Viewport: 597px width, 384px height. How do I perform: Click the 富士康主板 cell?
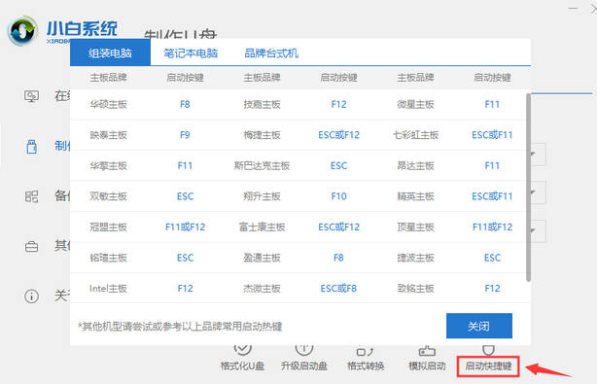pyautogui.click(x=262, y=227)
